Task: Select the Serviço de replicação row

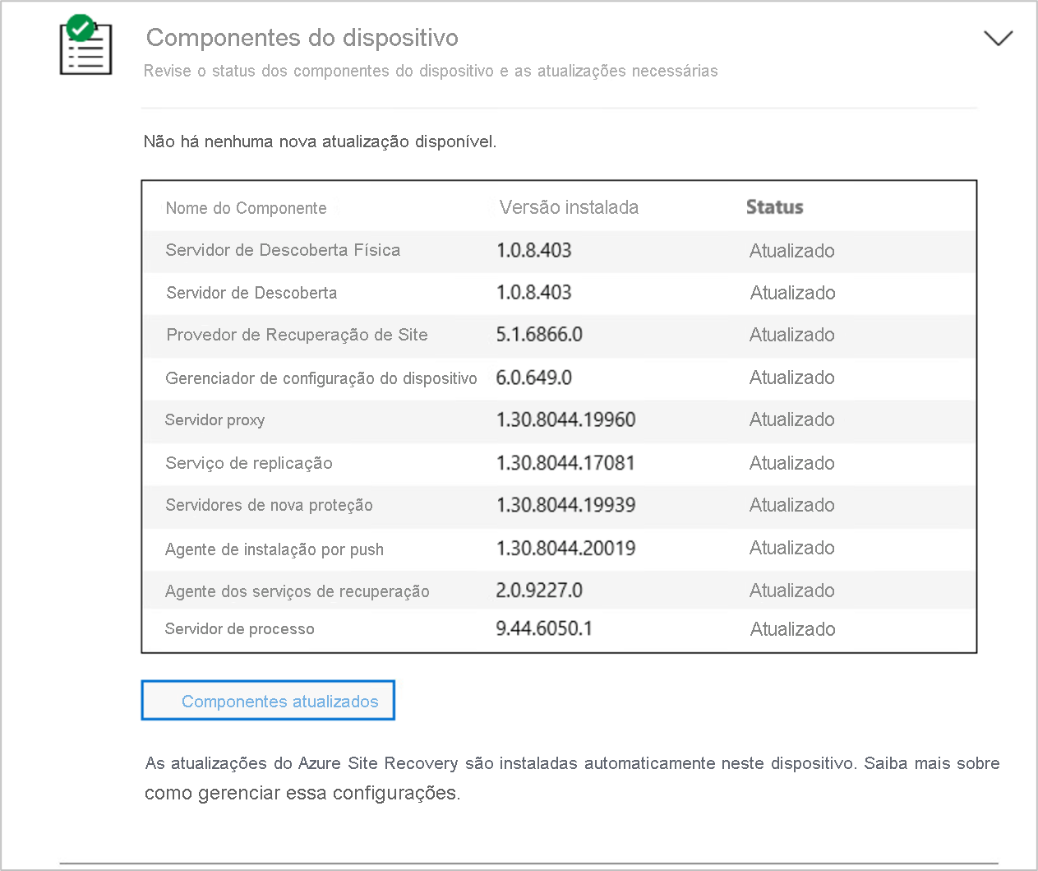Action: point(249,463)
